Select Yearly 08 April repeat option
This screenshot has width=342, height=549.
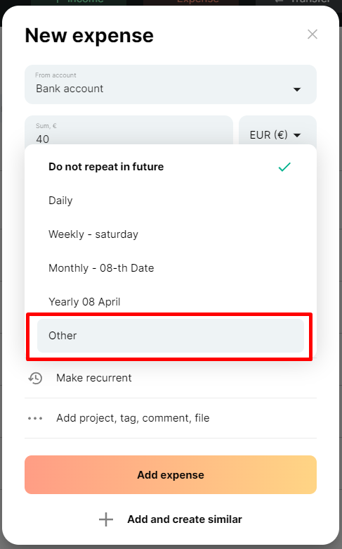[x=171, y=302]
